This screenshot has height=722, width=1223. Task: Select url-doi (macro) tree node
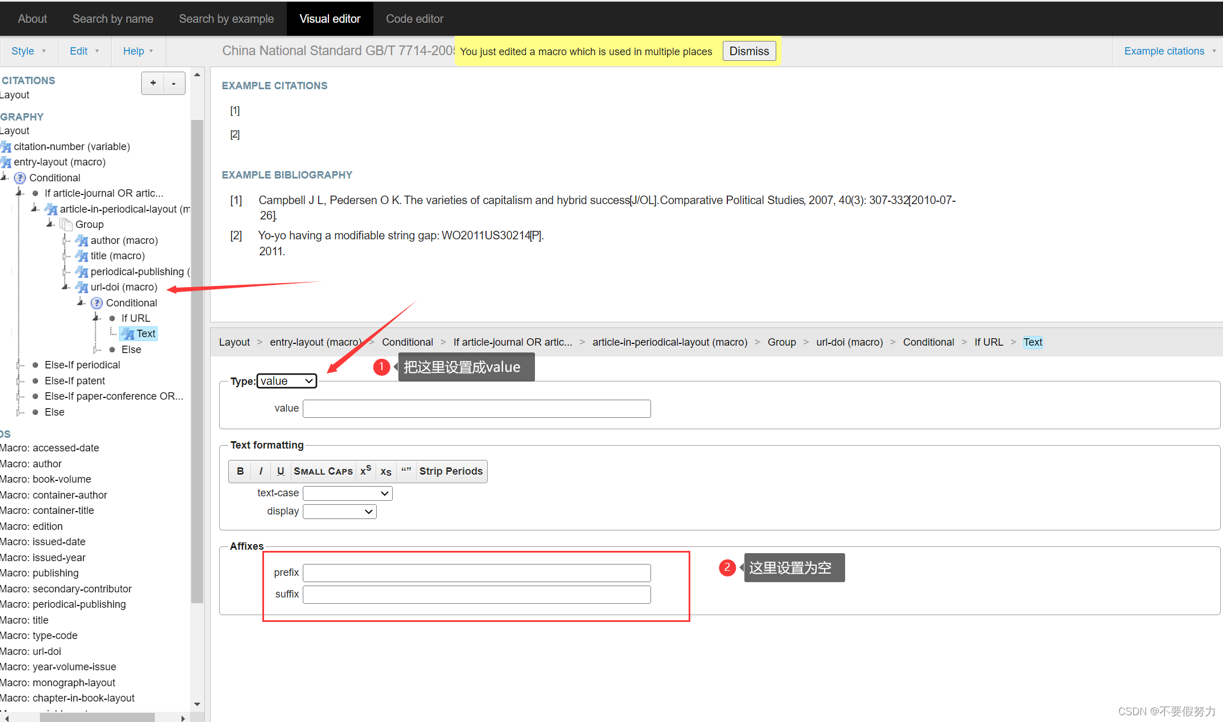123,287
